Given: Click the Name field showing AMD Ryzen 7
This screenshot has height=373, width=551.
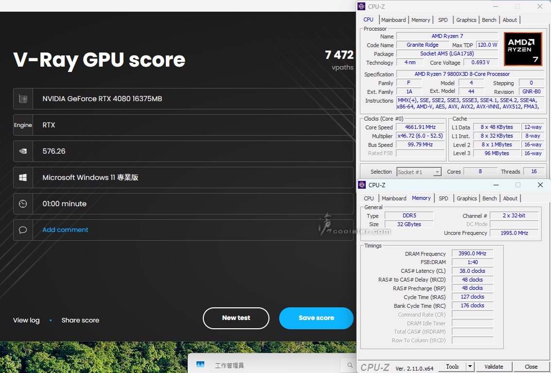Looking at the screenshot, I should 447,36.
